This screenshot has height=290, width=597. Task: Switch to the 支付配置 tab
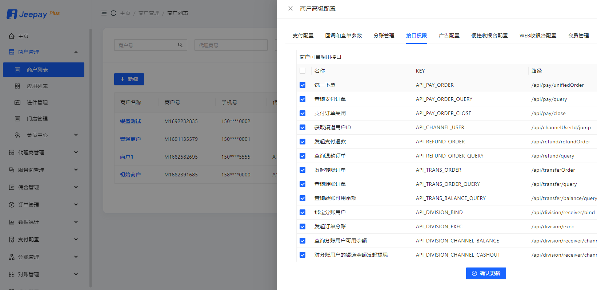point(303,36)
